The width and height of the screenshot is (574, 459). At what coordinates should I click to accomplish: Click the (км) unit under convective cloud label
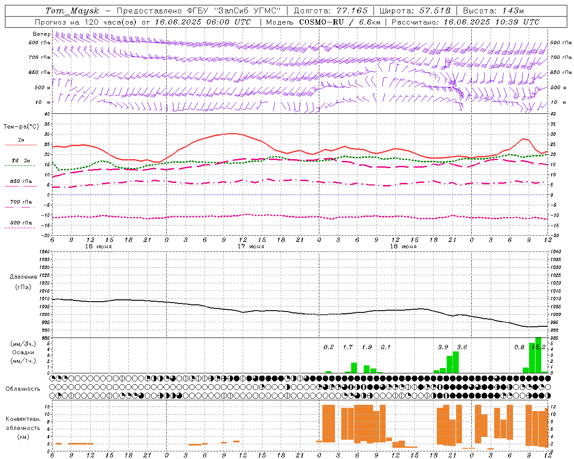point(23,437)
